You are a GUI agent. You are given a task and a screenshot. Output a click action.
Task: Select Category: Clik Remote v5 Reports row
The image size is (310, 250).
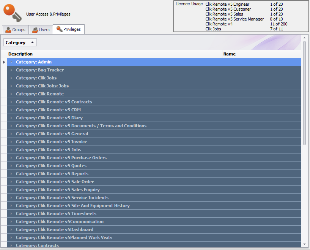pos(154,174)
